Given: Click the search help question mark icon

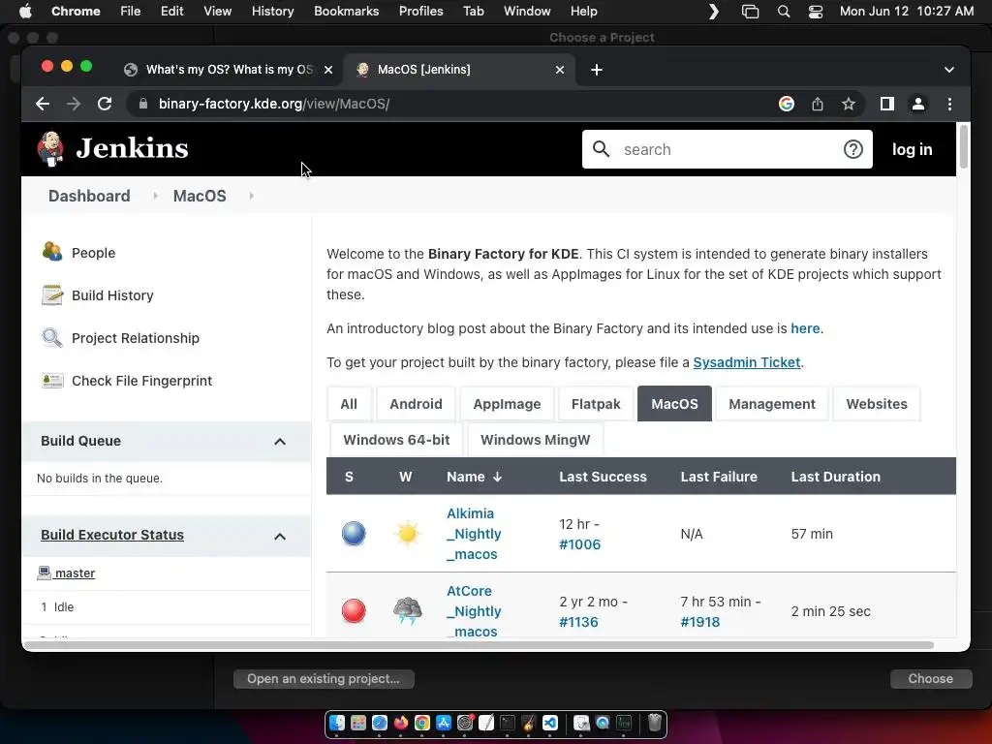Looking at the screenshot, I should (852, 149).
